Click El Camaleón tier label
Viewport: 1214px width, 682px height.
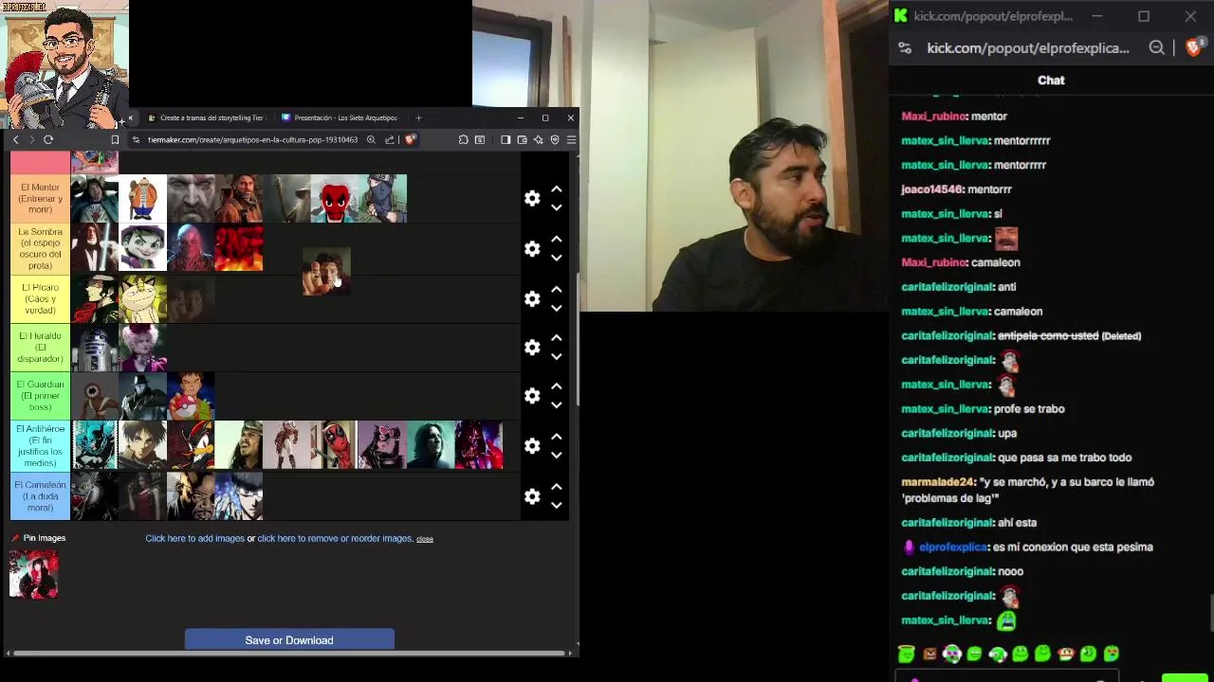coord(40,496)
